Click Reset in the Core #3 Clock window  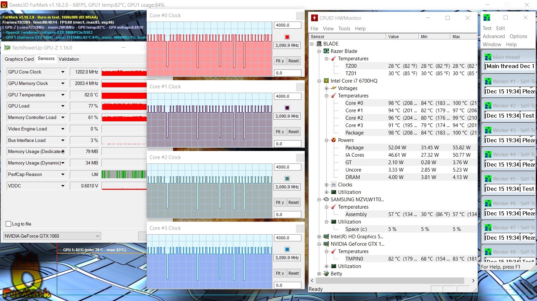coord(294,273)
